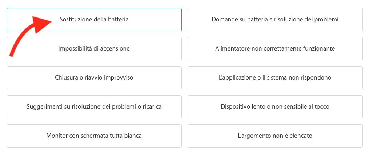Report the device cannot power on
Image resolution: width=369 pixels, height=153 pixels.
[x=94, y=49]
